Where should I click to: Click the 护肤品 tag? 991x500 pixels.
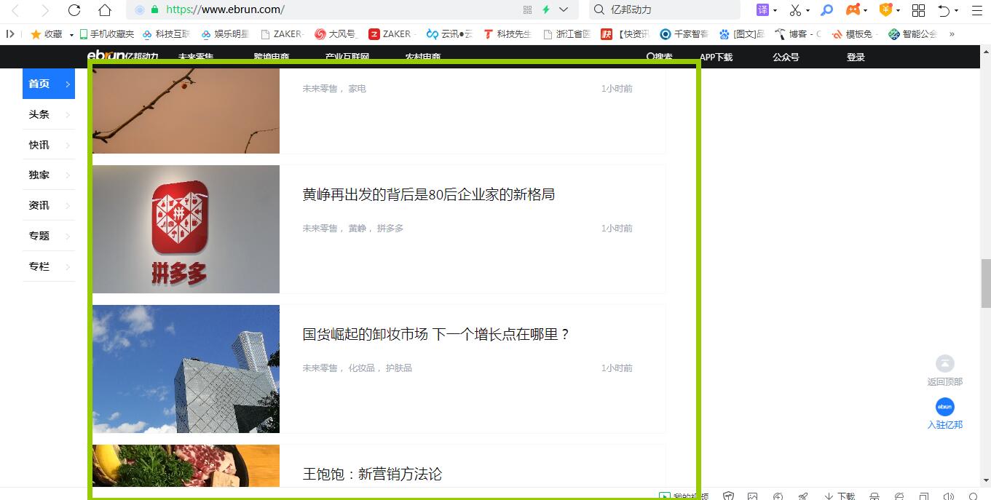(x=399, y=368)
